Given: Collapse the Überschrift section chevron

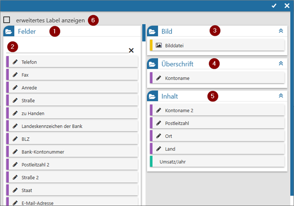Looking at the screenshot, I should coord(281,64).
